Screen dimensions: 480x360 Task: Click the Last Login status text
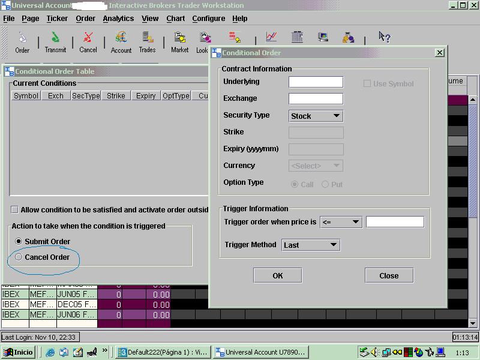(38, 337)
